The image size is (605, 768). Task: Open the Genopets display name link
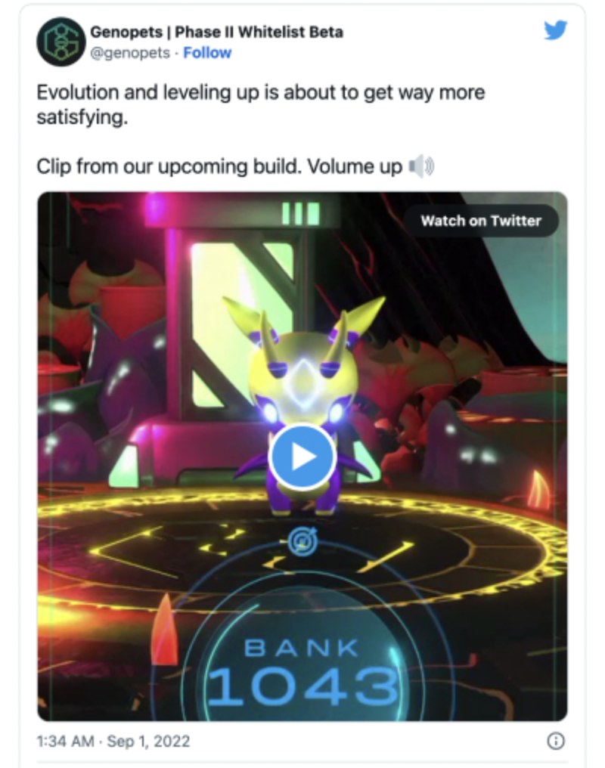(x=216, y=32)
